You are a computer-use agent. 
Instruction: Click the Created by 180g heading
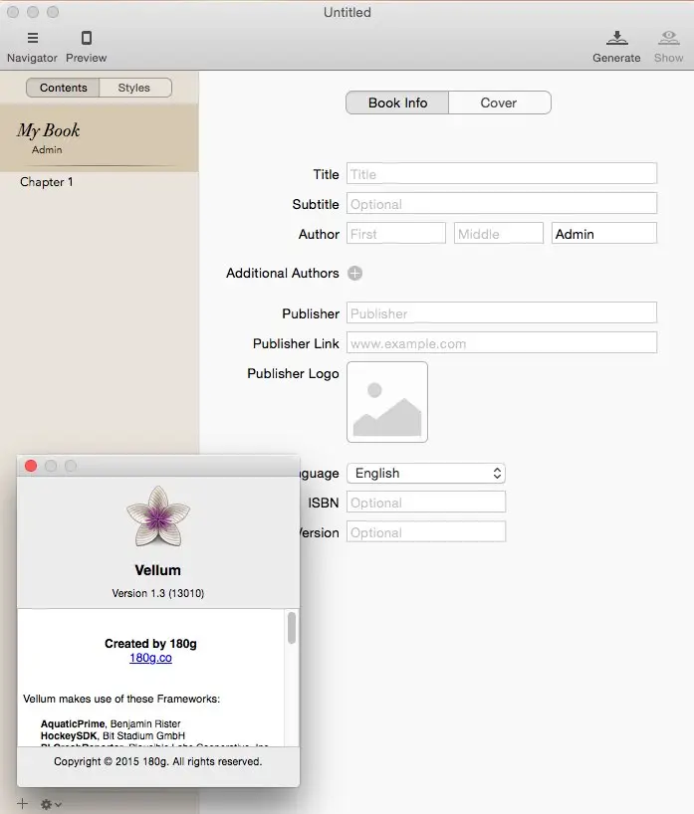(150, 644)
